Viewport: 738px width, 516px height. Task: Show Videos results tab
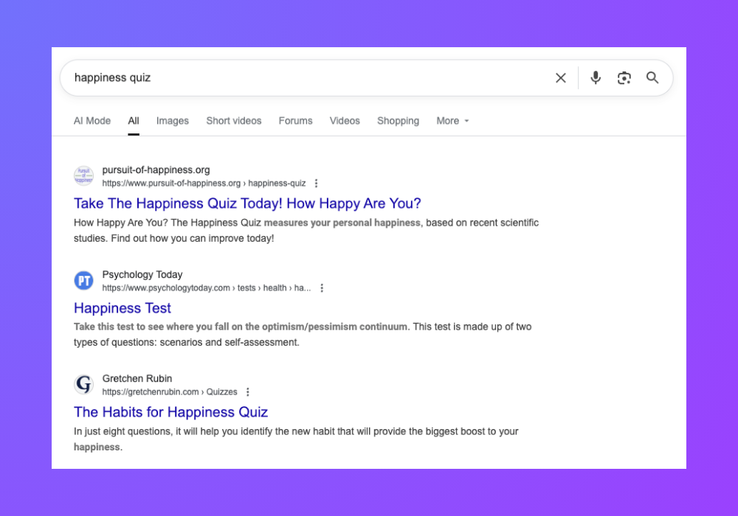tap(345, 121)
